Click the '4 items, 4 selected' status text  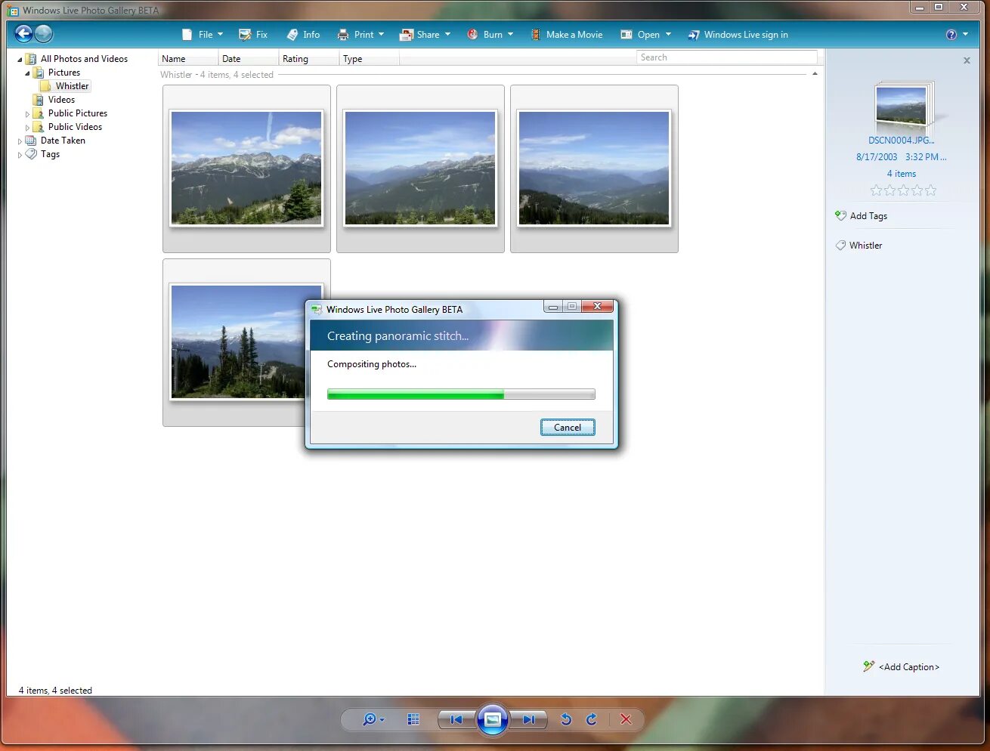coord(55,691)
